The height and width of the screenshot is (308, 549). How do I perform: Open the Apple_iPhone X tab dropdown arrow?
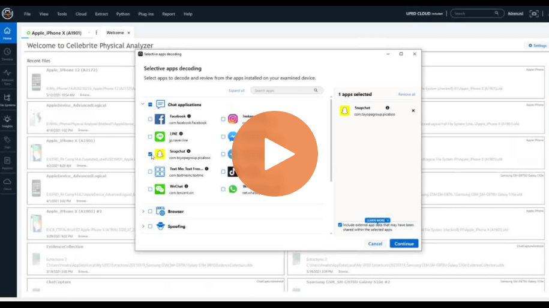89,32
